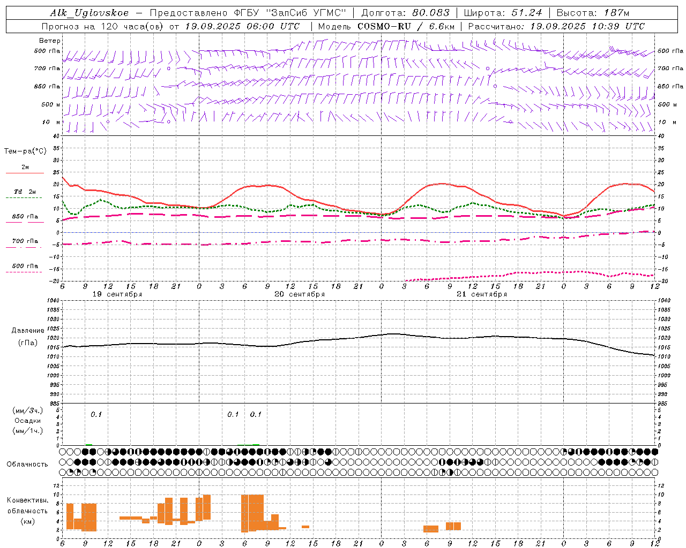This screenshot has width=686, height=548.
Task: Click the longitude value 'Долгота: 80.083'
Action: point(405,13)
